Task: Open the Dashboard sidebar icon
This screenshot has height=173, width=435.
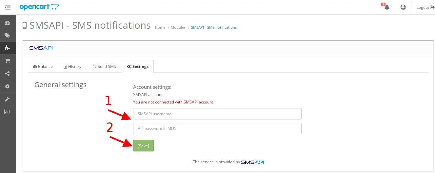Action: 7,23
